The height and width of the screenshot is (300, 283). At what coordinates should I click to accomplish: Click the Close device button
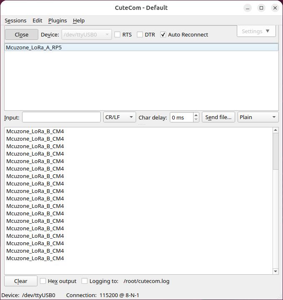(21, 34)
